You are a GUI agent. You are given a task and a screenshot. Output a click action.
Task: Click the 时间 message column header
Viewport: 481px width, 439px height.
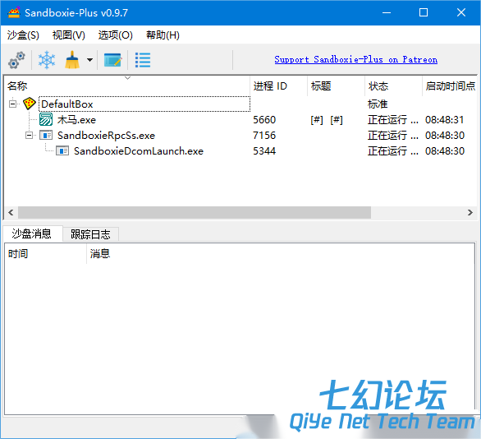pos(46,254)
